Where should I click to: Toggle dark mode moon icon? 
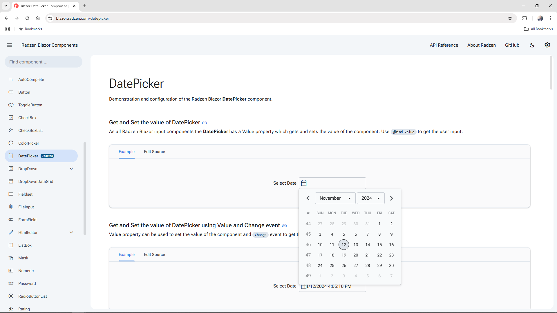(x=532, y=45)
